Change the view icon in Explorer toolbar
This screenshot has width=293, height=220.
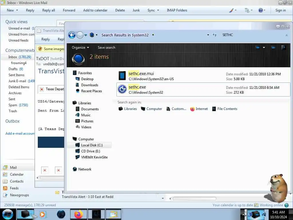click(x=258, y=48)
